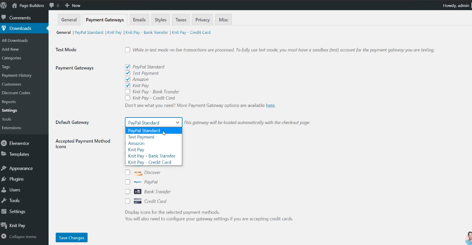472x245 pixels.
Task: Check Knit Pay - Bank Transfer gateway
Action: (x=127, y=92)
